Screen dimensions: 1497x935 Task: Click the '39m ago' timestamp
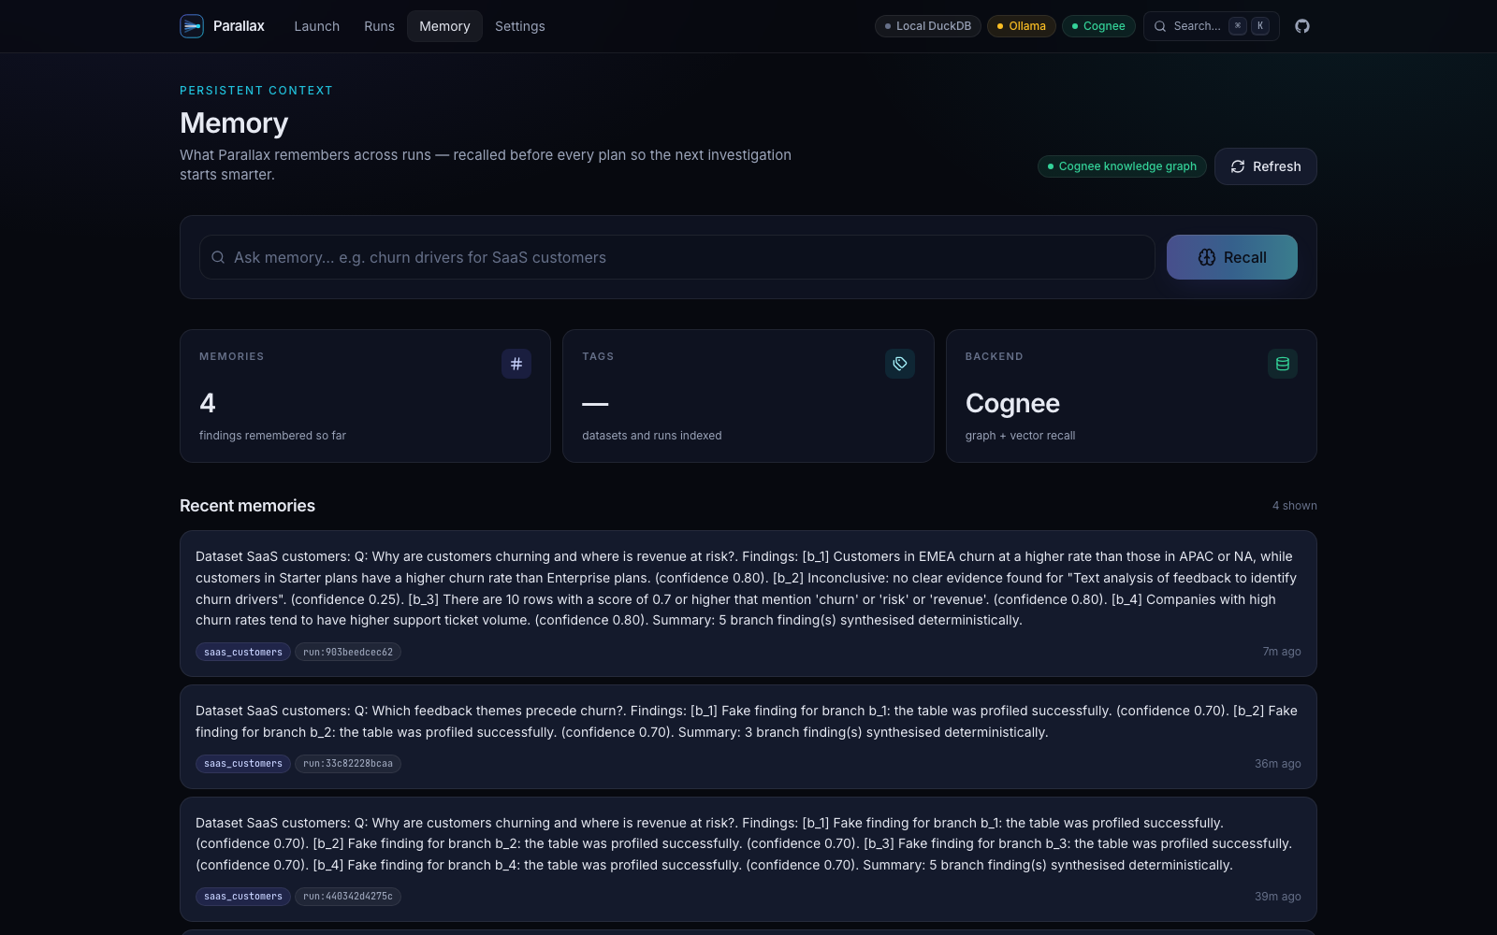[1278, 897]
